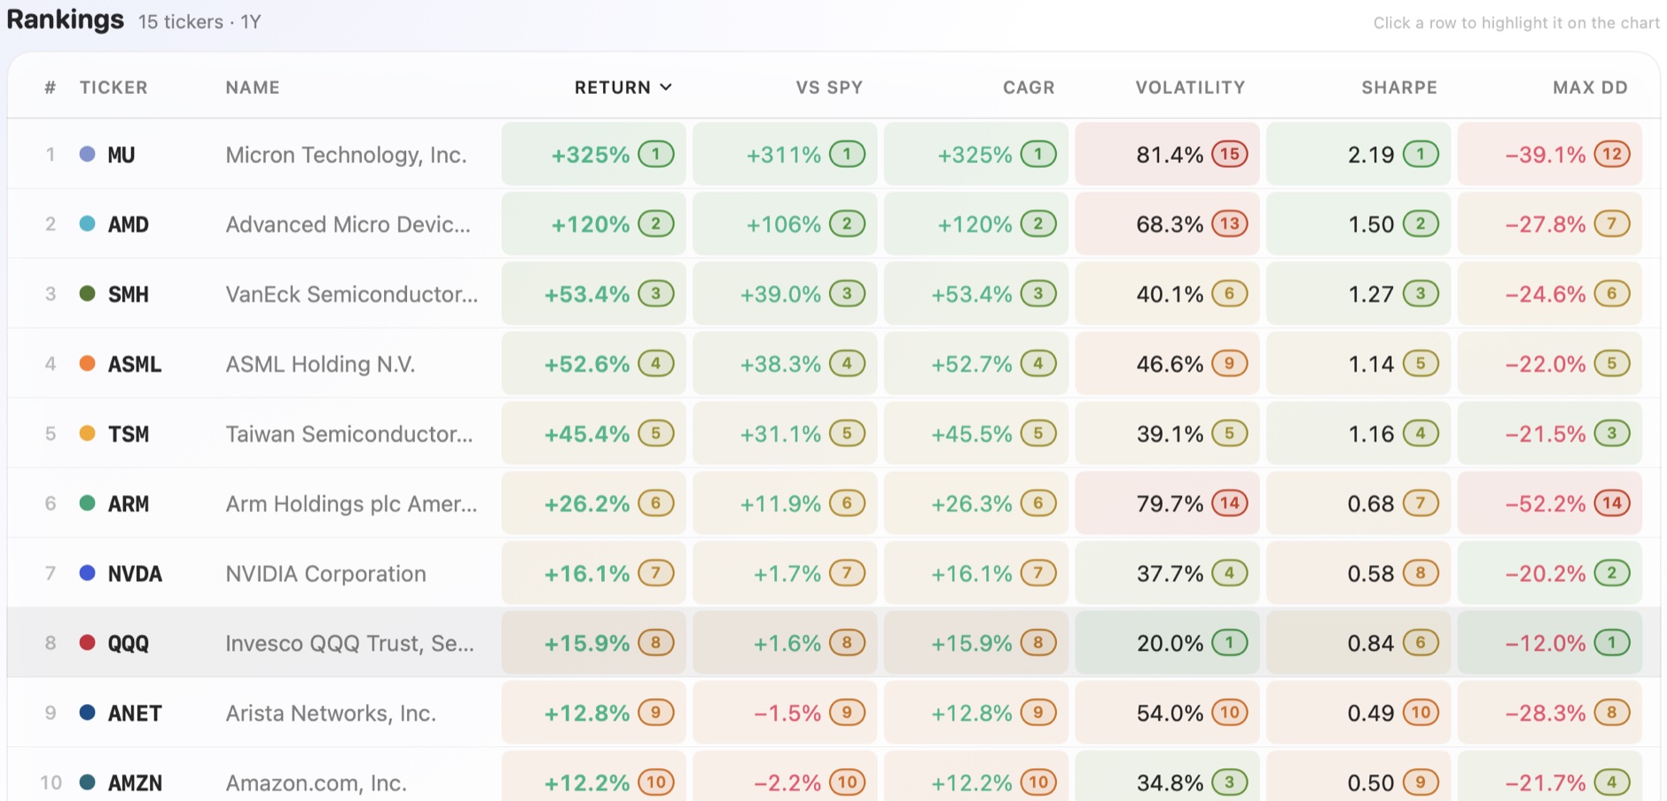The width and height of the screenshot is (1667, 801).
Task: Highlight the VanEck Semiconductor row name
Action: [x=352, y=294]
